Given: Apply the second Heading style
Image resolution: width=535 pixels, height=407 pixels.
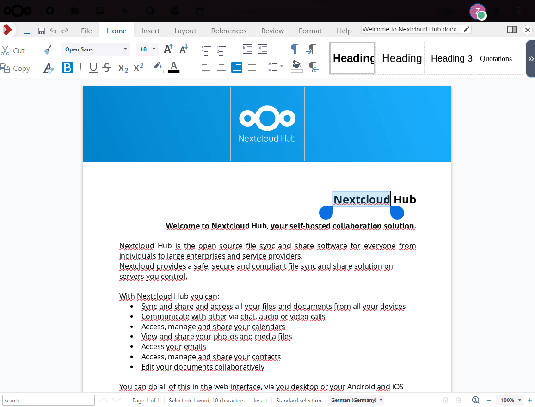Looking at the screenshot, I should pyautogui.click(x=401, y=58).
